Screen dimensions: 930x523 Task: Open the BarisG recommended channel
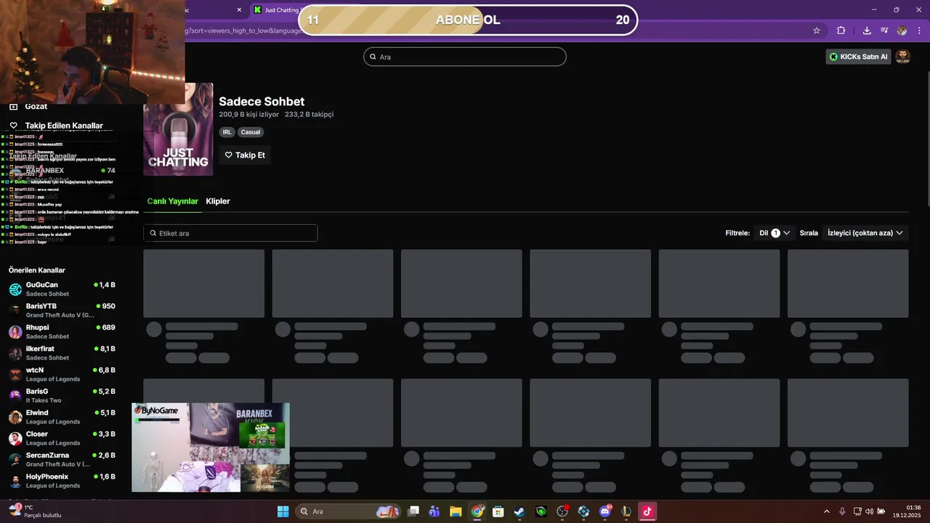click(62, 395)
